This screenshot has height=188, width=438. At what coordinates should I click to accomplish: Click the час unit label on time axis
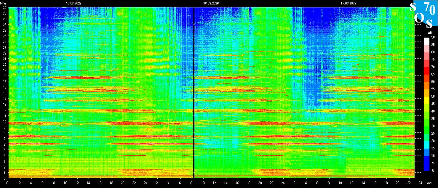(x=429, y=183)
